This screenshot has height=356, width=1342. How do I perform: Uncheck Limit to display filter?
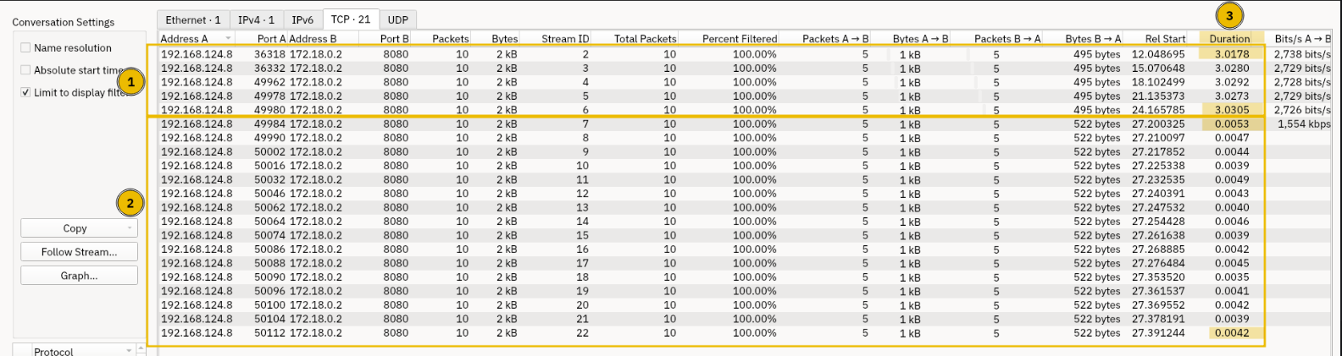(x=25, y=93)
